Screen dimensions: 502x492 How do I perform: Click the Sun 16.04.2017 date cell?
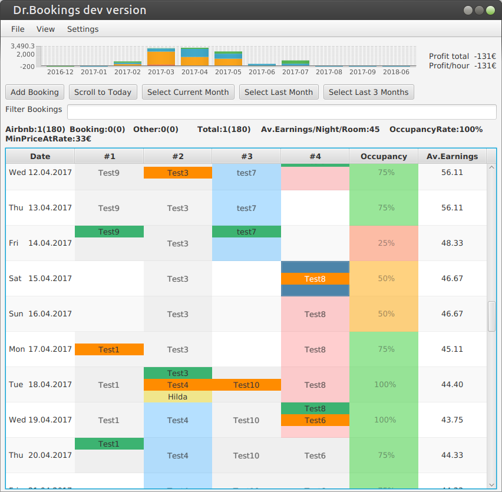(x=40, y=313)
